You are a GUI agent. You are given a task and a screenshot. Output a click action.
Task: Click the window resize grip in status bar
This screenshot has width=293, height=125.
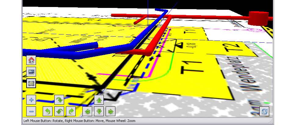point(271,121)
